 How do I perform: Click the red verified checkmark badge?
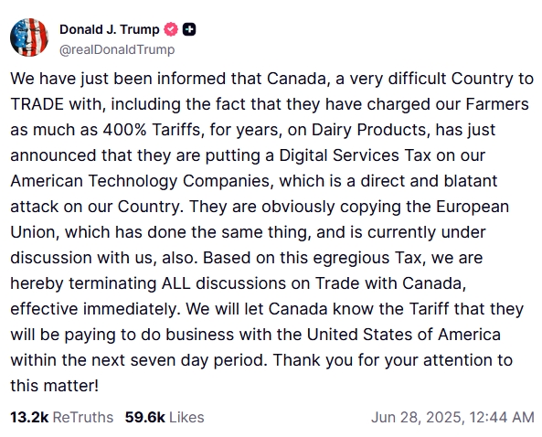click(x=170, y=29)
